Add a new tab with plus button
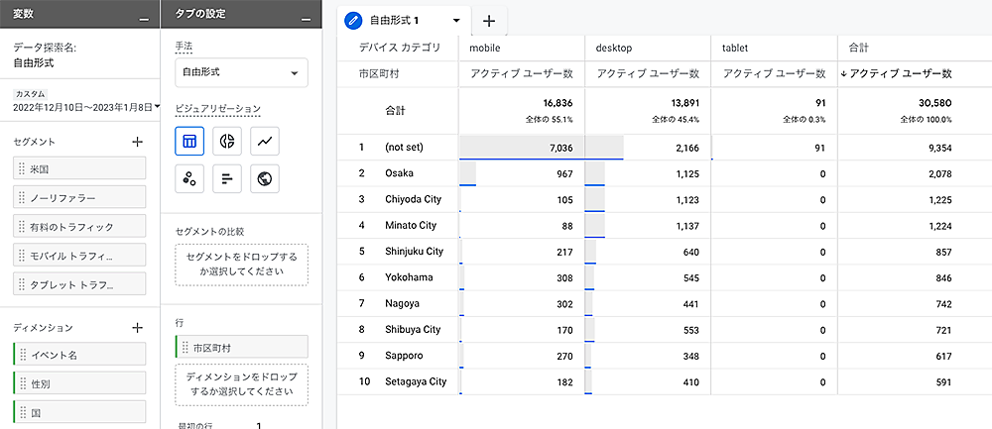This screenshot has height=429, width=992. point(488,21)
